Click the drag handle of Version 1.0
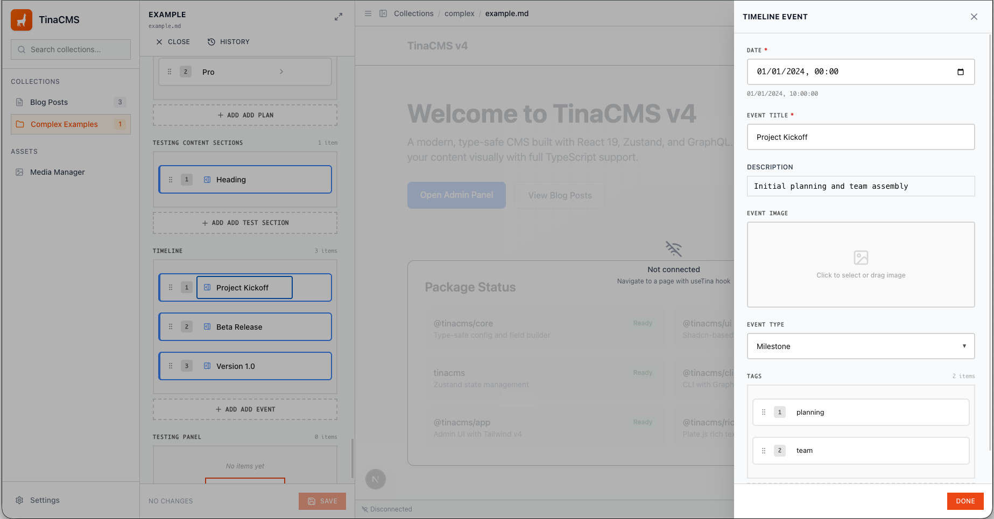The width and height of the screenshot is (994, 519). coord(171,366)
